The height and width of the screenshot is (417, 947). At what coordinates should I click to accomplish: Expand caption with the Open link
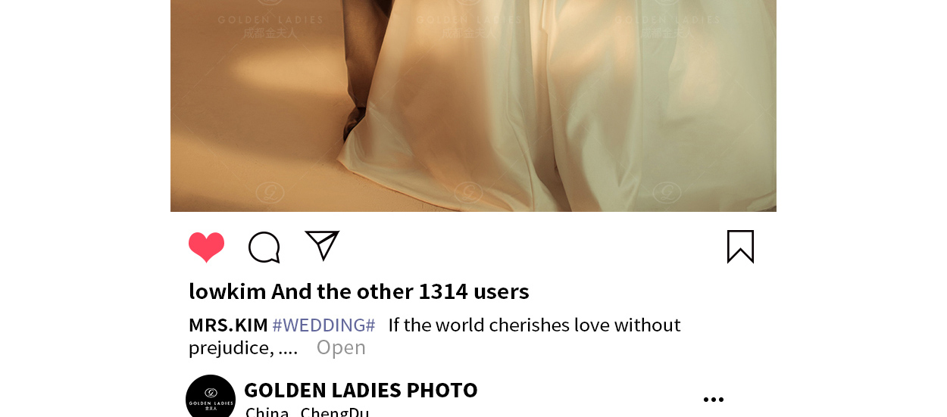tap(341, 347)
